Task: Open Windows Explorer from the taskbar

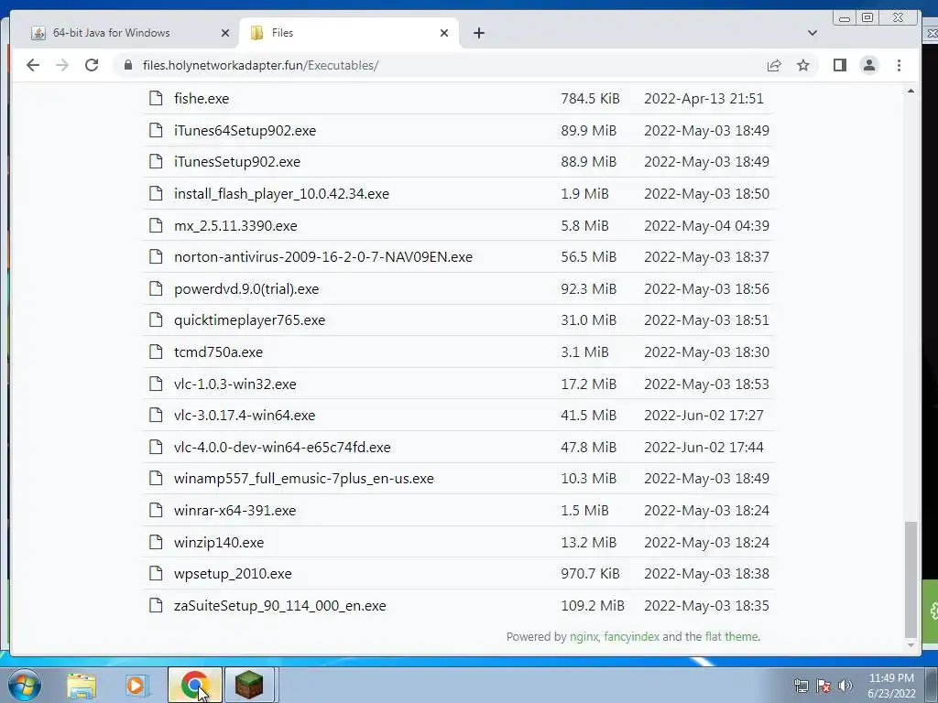Action: (82, 686)
